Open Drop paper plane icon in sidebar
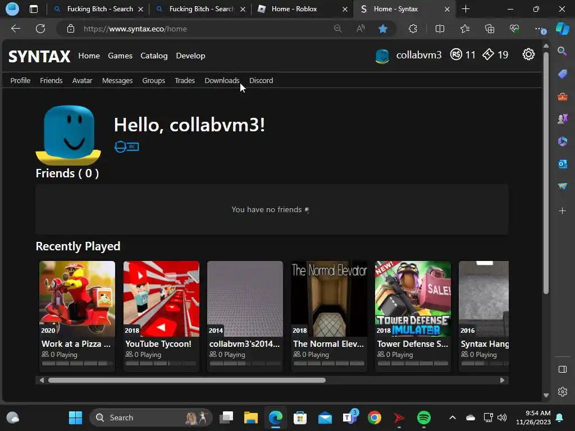 (562, 186)
